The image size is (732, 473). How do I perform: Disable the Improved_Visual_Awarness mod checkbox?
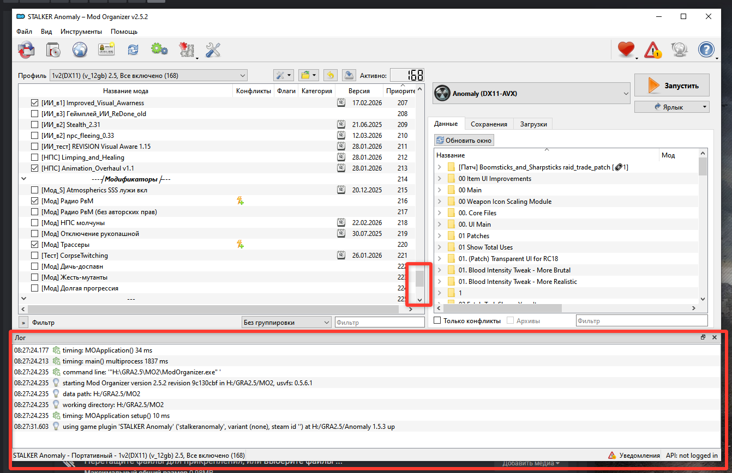[x=35, y=103]
